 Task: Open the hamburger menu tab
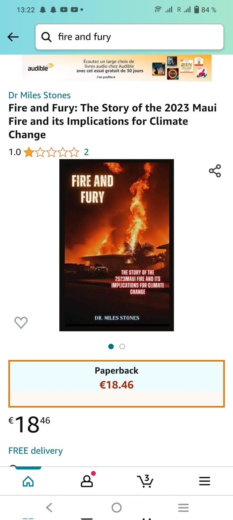(x=204, y=481)
